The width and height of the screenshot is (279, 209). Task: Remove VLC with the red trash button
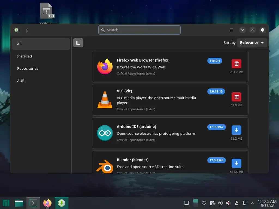[236, 97]
